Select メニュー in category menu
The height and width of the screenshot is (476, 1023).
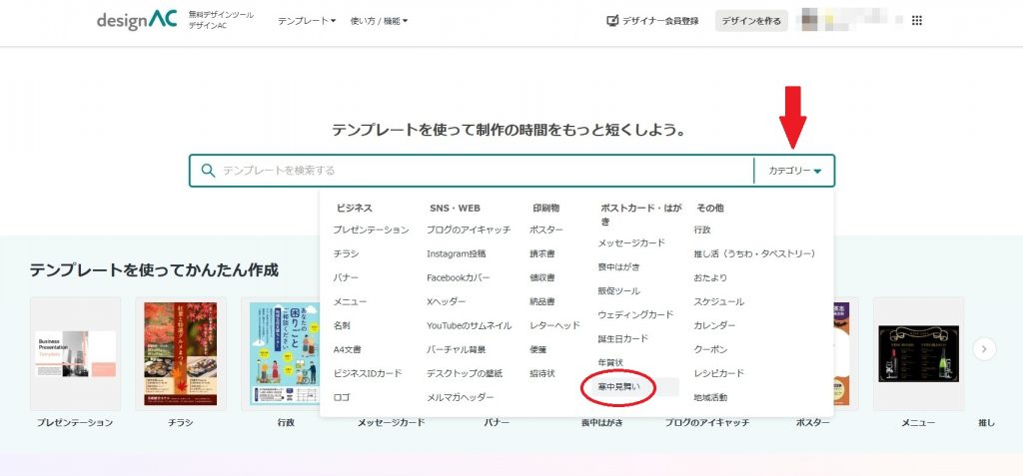[x=350, y=302]
